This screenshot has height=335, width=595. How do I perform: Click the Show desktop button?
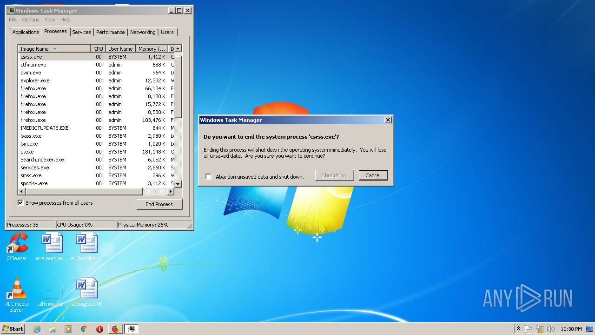pos(589,329)
